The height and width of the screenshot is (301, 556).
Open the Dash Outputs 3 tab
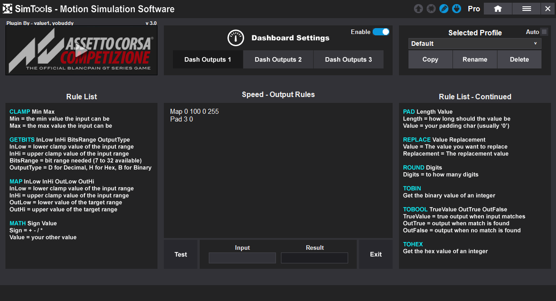click(x=348, y=59)
